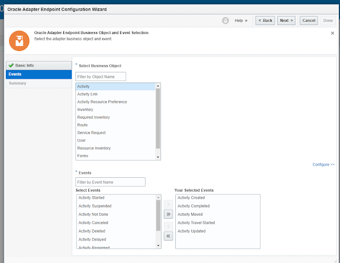
Task: Click Select Events list scroll up arrow
Action: pyautogui.click(x=158, y=198)
